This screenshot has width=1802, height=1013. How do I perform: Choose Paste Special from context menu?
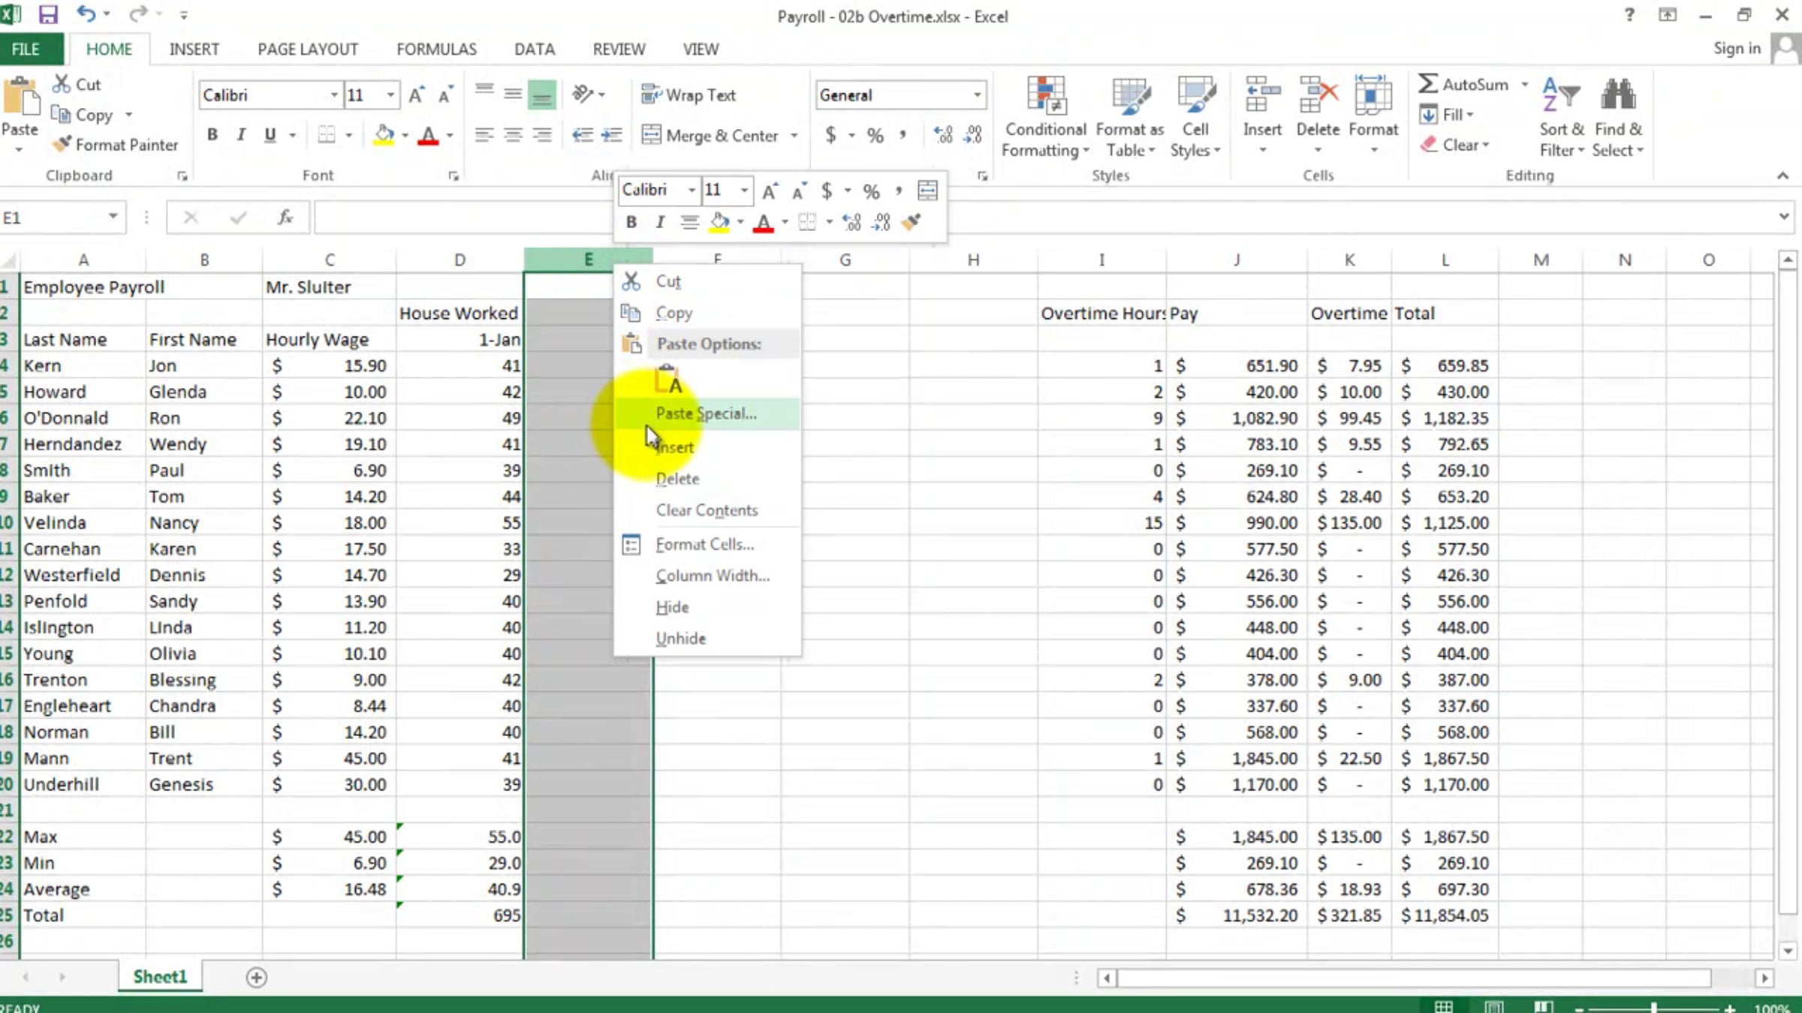click(707, 413)
